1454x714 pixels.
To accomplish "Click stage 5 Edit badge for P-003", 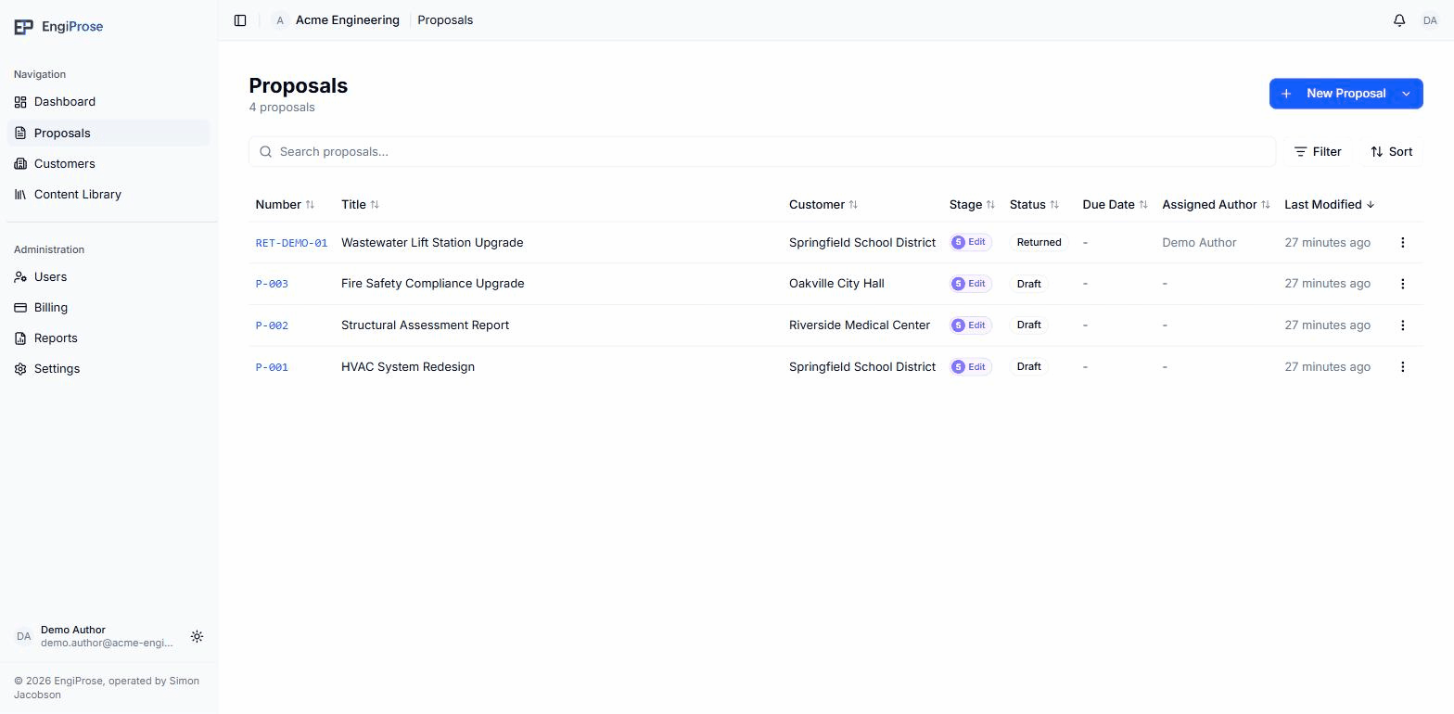I will [x=971, y=284].
